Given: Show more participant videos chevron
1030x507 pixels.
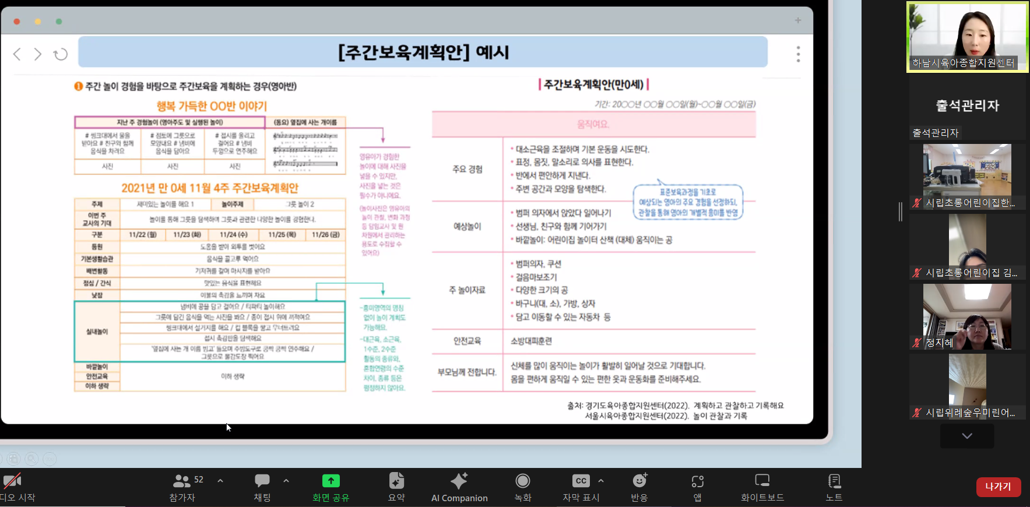Looking at the screenshot, I should 967,436.
